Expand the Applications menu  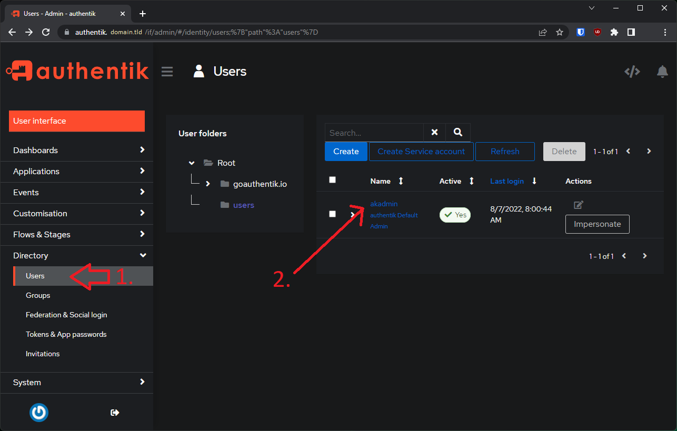[77, 172]
